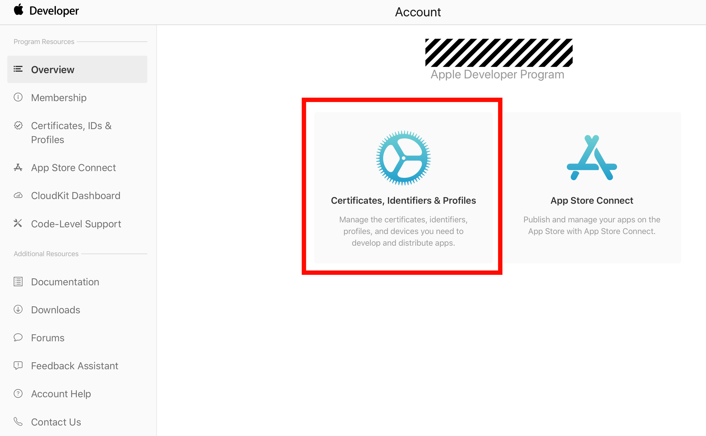706x436 pixels.
Task: Click the Apple logo icon
Action: tap(19, 10)
